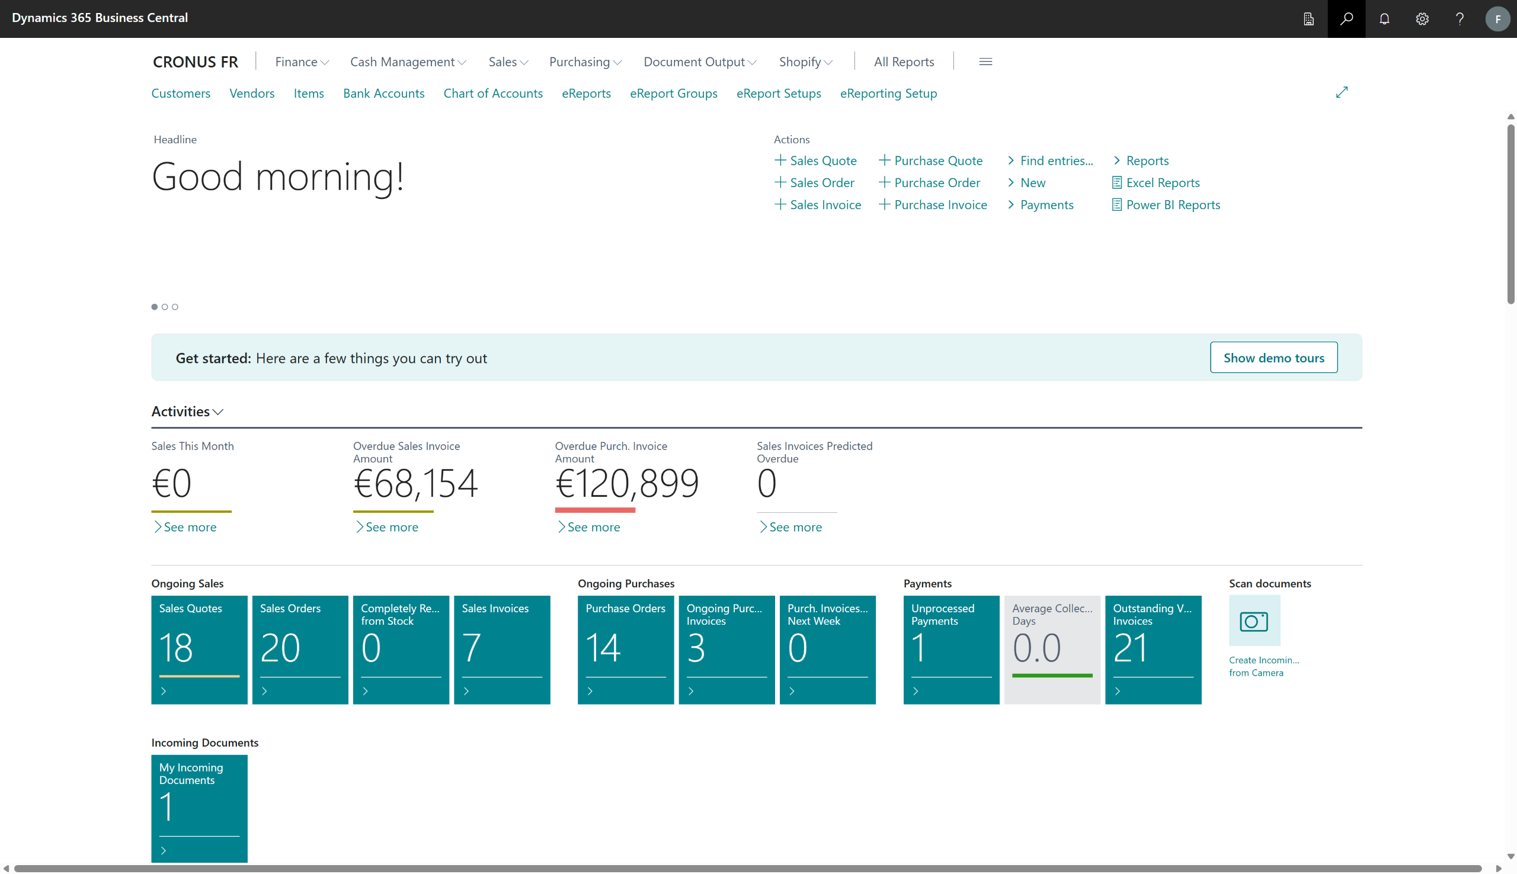The width and height of the screenshot is (1517, 874).
Task: Open the company/environment building icon
Action: [x=1308, y=18]
